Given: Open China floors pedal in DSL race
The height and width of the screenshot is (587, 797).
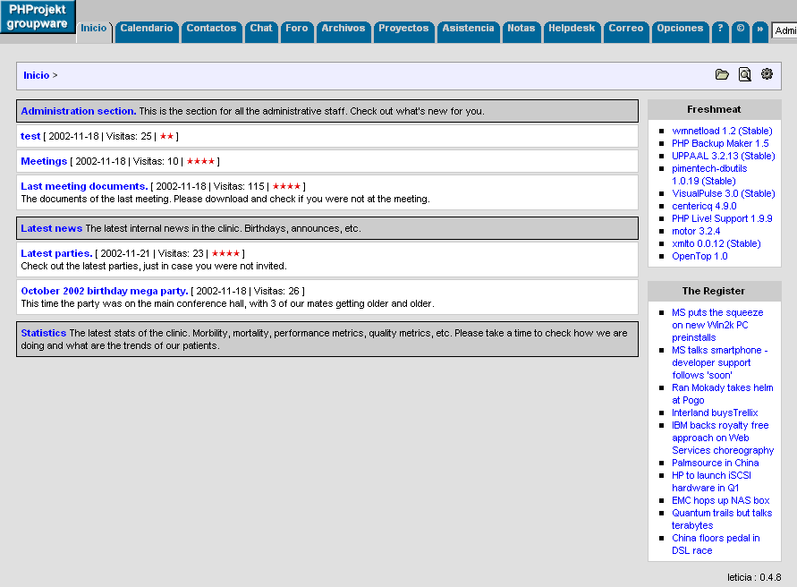Looking at the screenshot, I should (716, 544).
